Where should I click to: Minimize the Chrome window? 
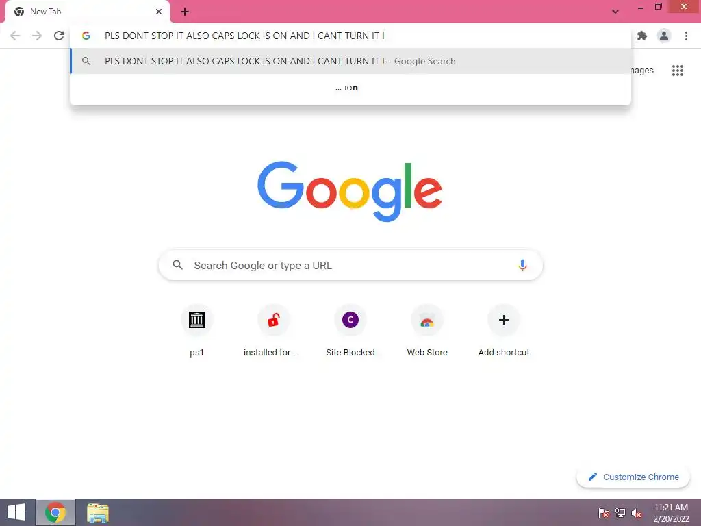(x=641, y=7)
